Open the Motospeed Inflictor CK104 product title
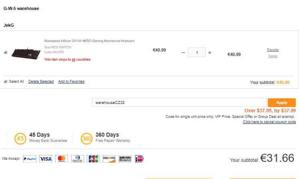 tap(89, 41)
